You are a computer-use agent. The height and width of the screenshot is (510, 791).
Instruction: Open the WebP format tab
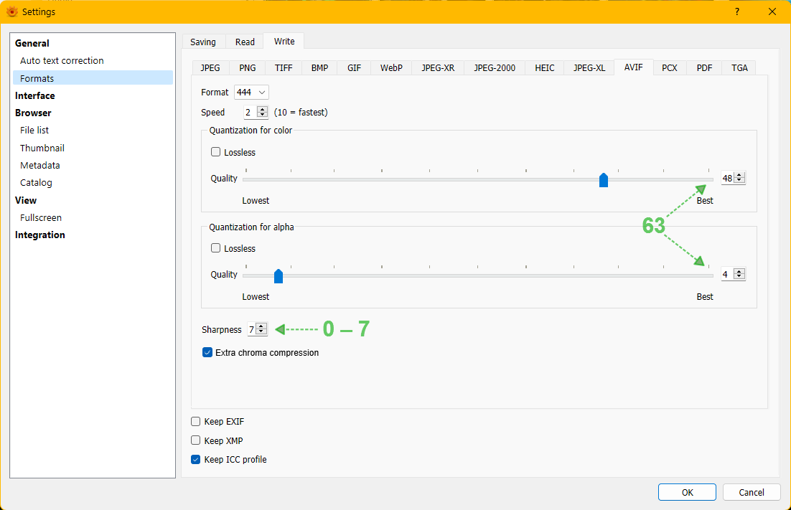tap(391, 68)
